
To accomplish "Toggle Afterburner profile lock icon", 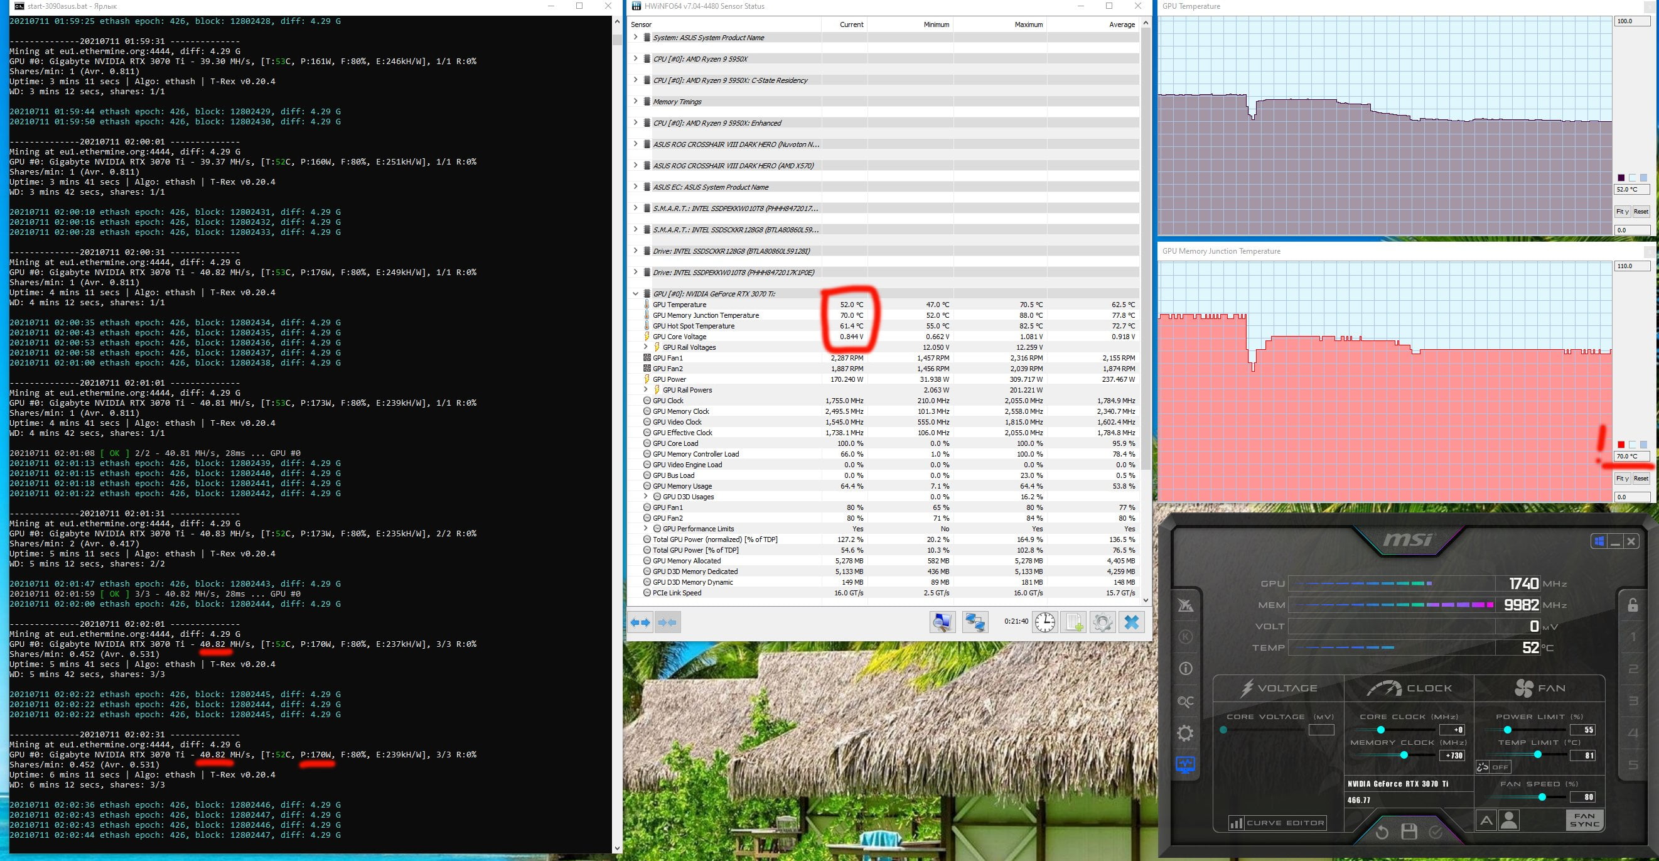I will [1633, 605].
